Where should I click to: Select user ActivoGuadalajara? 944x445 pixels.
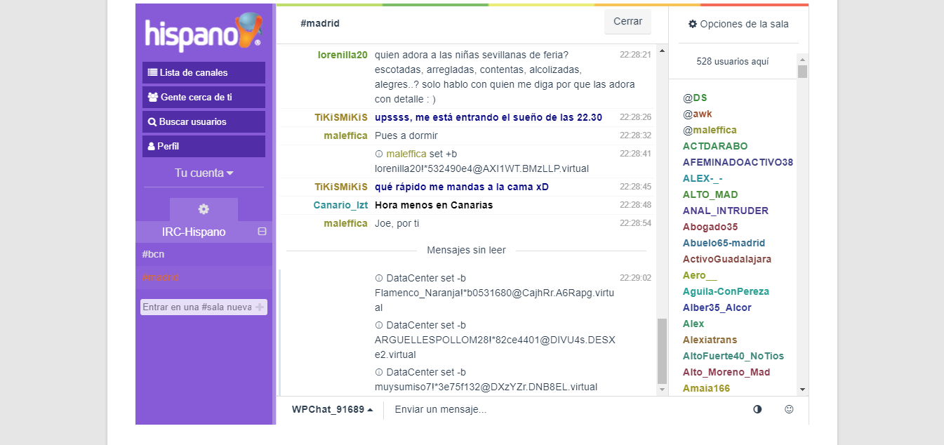[x=727, y=259]
